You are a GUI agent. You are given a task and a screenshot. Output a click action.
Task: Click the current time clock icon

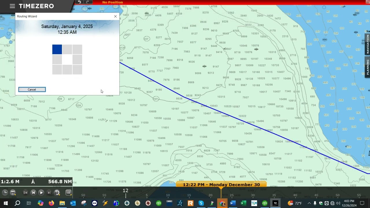[x=5, y=192]
